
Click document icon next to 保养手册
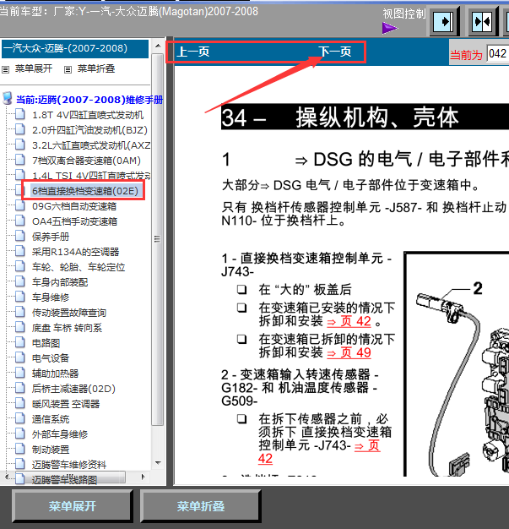tap(20, 236)
